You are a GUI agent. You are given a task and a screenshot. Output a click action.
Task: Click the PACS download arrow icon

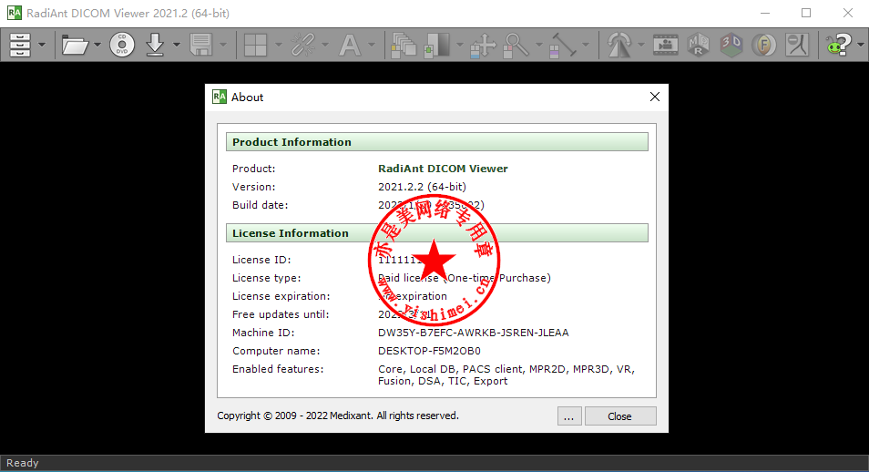[155, 45]
